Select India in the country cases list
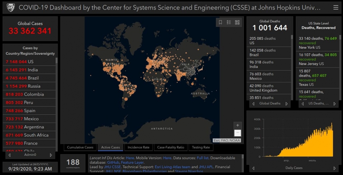The image size is (343, 175). coord(29,70)
